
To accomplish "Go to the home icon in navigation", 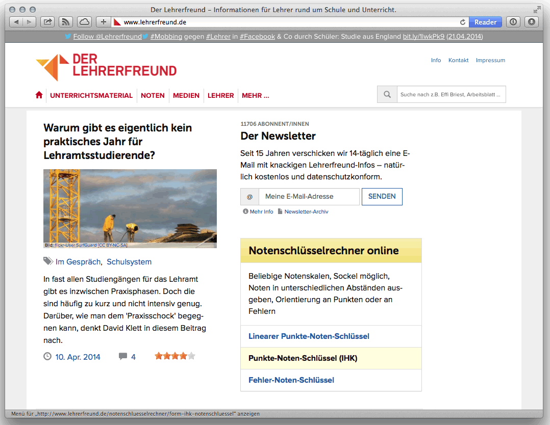I will 39,95.
